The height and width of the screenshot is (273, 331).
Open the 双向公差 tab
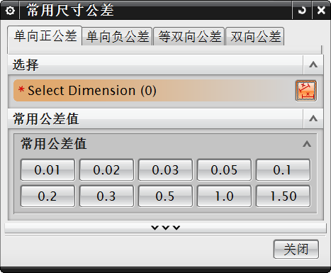(255, 37)
